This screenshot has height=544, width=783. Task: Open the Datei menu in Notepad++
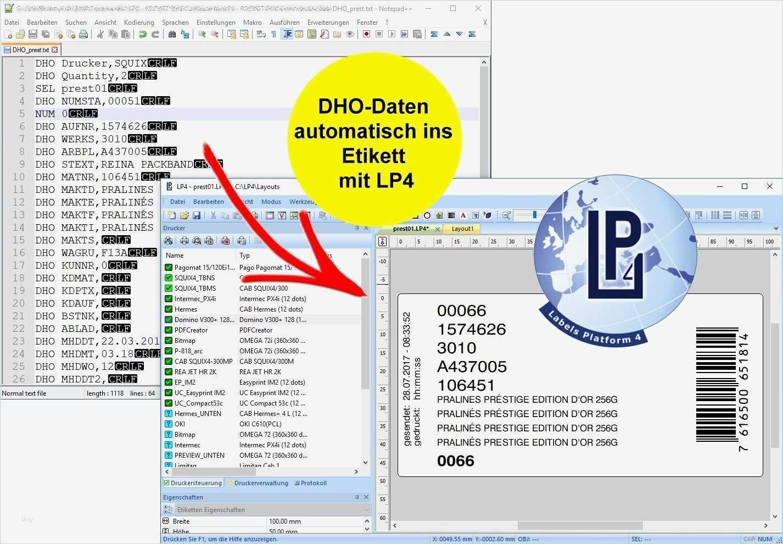pos(12,23)
